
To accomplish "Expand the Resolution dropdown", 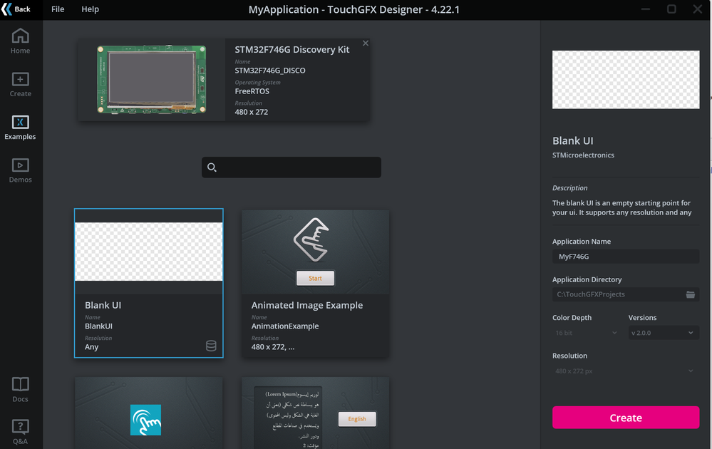I will tap(625, 371).
